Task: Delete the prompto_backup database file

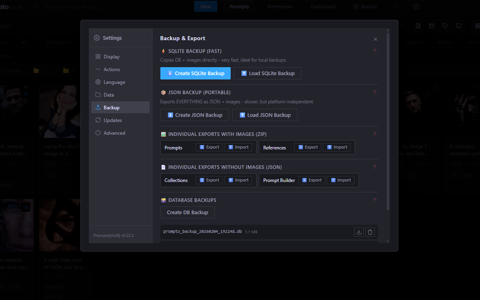Action: point(370,232)
